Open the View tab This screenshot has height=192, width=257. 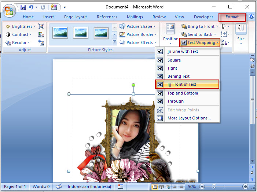(x=179, y=17)
